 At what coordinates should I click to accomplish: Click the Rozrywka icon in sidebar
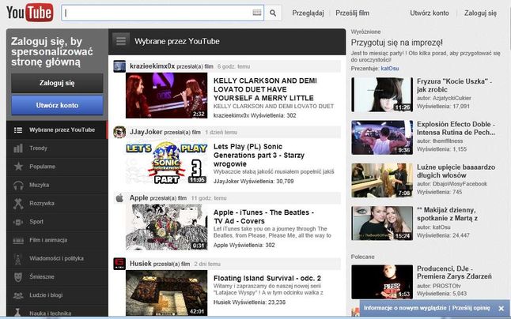[18, 203]
